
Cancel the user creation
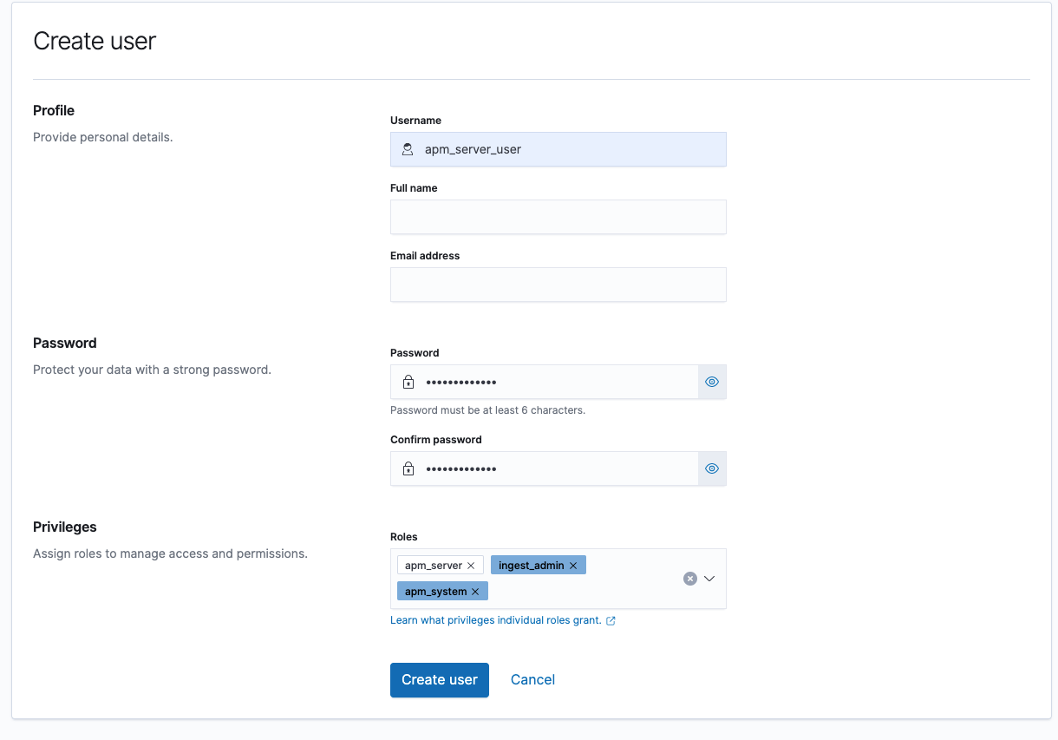[532, 680]
